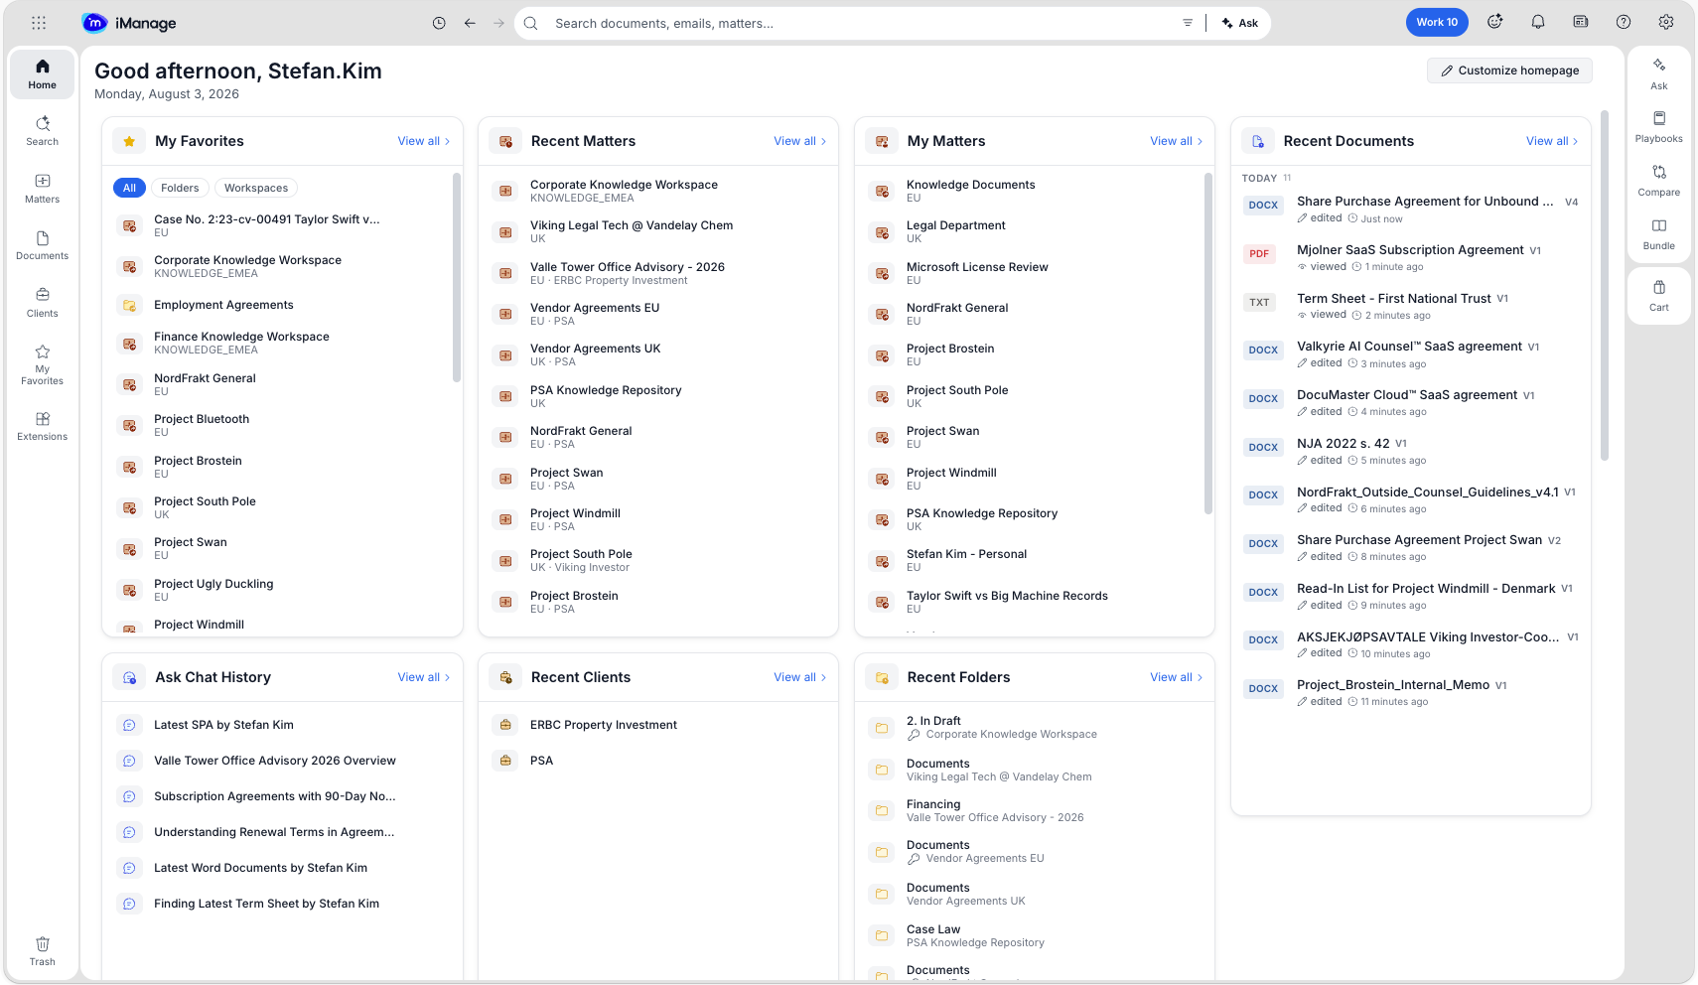Screen dimensions: 1698x985
Task: Open search filter options icon
Action: pyautogui.click(x=1188, y=23)
